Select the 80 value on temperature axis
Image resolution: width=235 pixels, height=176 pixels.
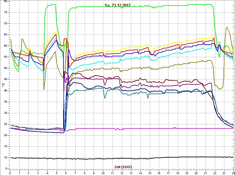[x=5, y=1]
